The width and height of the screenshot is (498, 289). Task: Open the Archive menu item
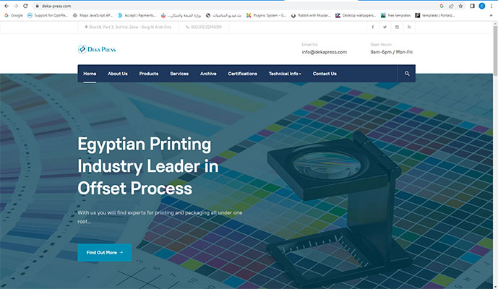point(208,74)
